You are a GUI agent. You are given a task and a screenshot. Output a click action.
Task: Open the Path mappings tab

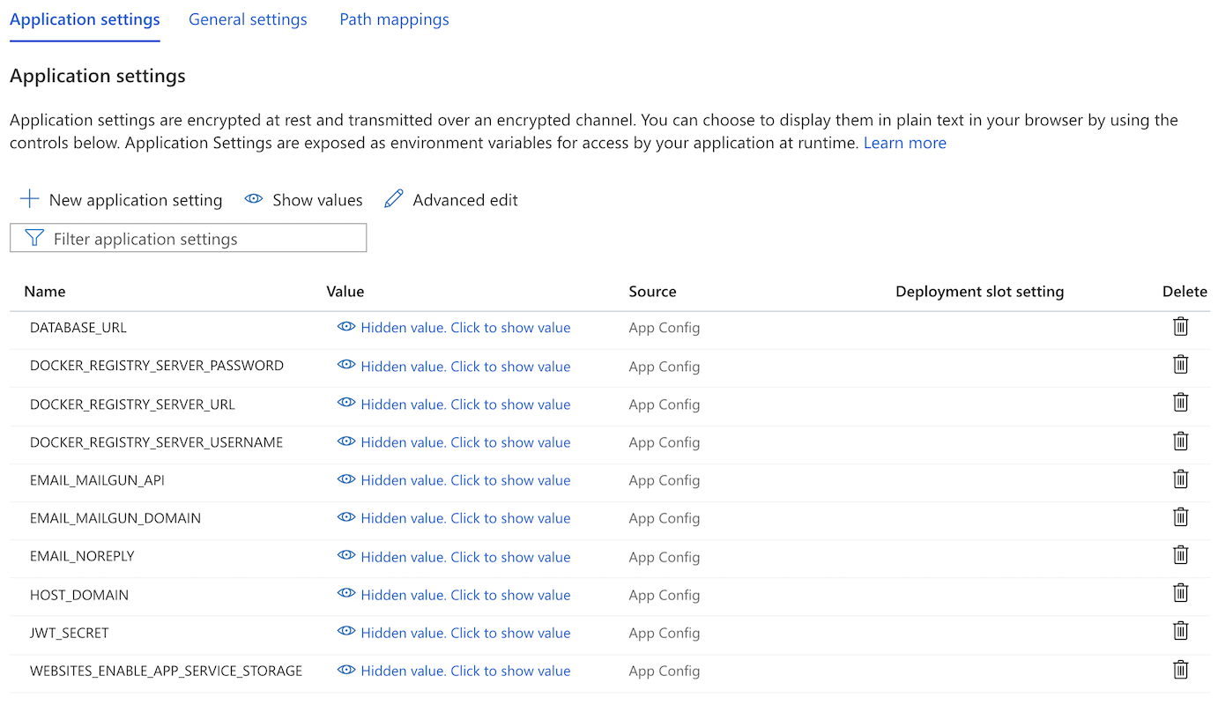pyautogui.click(x=394, y=19)
